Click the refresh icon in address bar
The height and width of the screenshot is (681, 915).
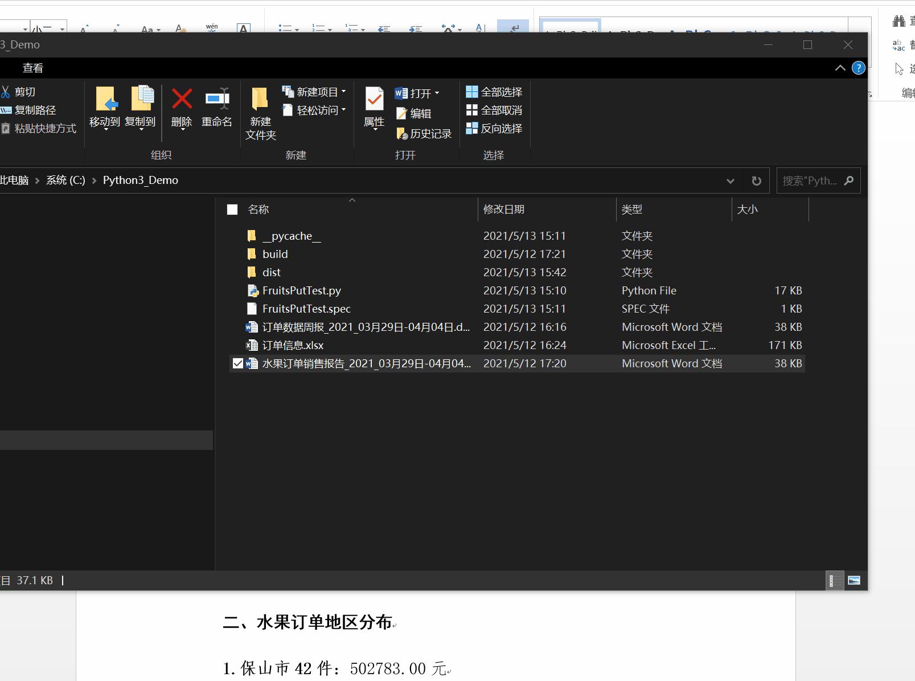757,180
